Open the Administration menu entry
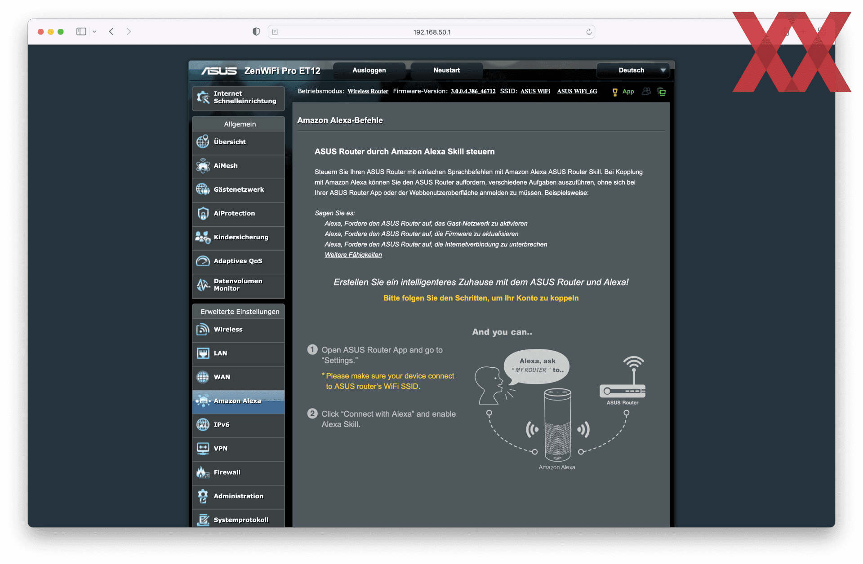 [x=238, y=497]
